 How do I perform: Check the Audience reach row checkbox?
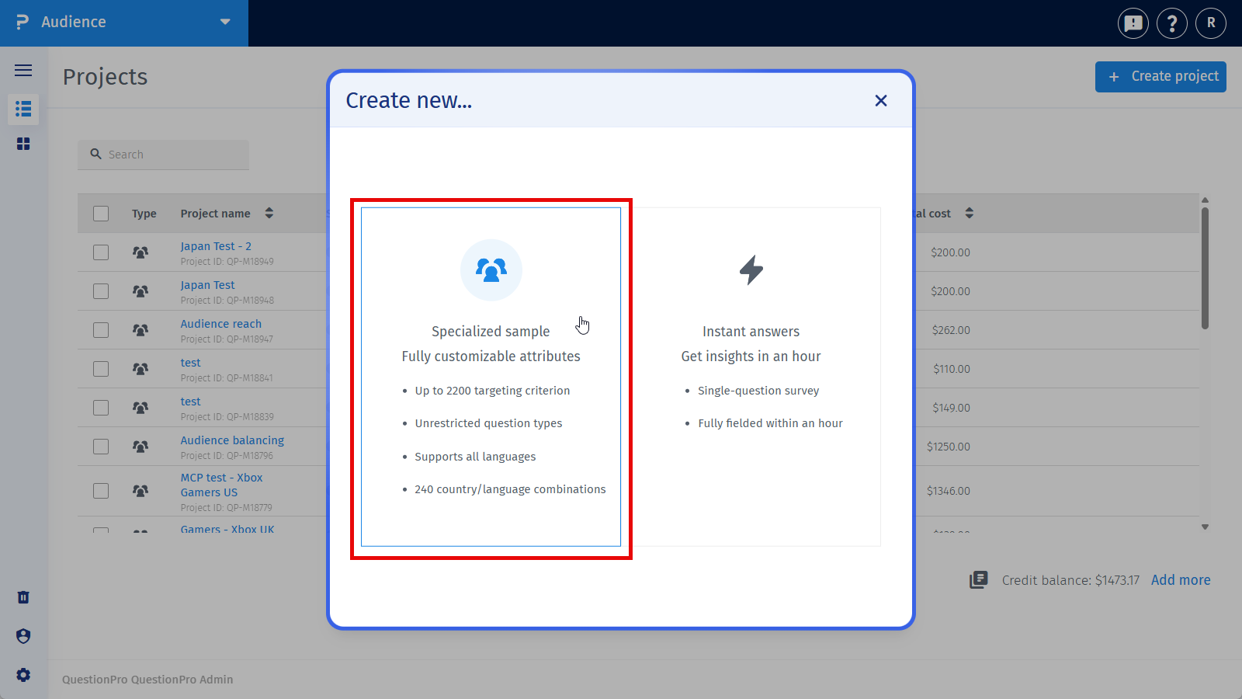tap(101, 330)
